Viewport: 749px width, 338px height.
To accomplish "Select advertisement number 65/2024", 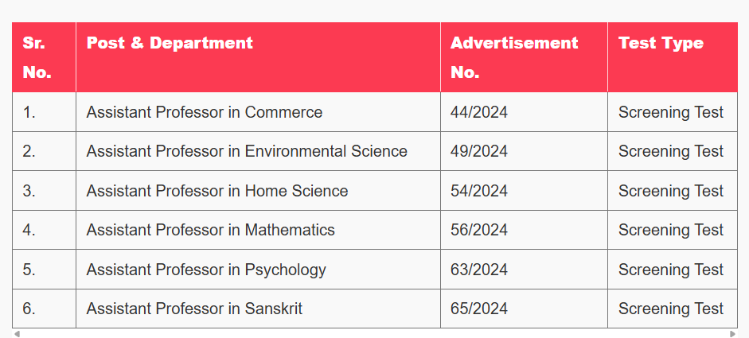I will (x=478, y=309).
